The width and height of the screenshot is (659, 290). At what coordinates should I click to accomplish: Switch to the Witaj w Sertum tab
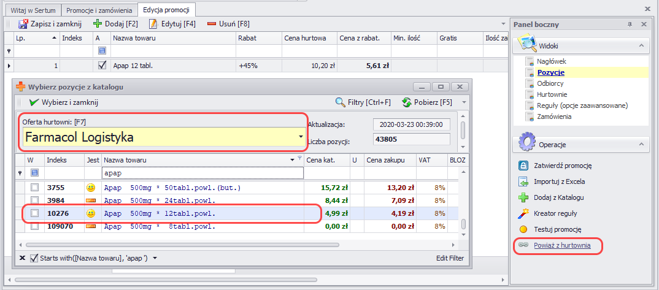tap(33, 10)
